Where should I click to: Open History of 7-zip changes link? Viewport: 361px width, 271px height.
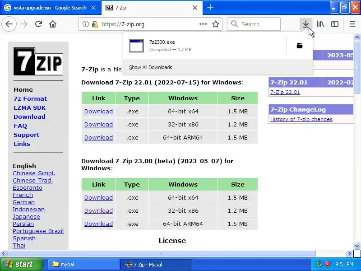[301, 119]
